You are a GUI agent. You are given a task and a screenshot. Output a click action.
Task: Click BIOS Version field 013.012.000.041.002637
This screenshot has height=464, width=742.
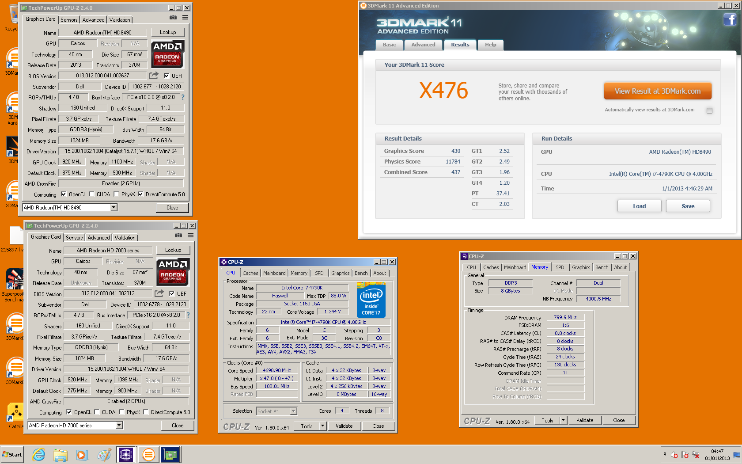coord(102,76)
